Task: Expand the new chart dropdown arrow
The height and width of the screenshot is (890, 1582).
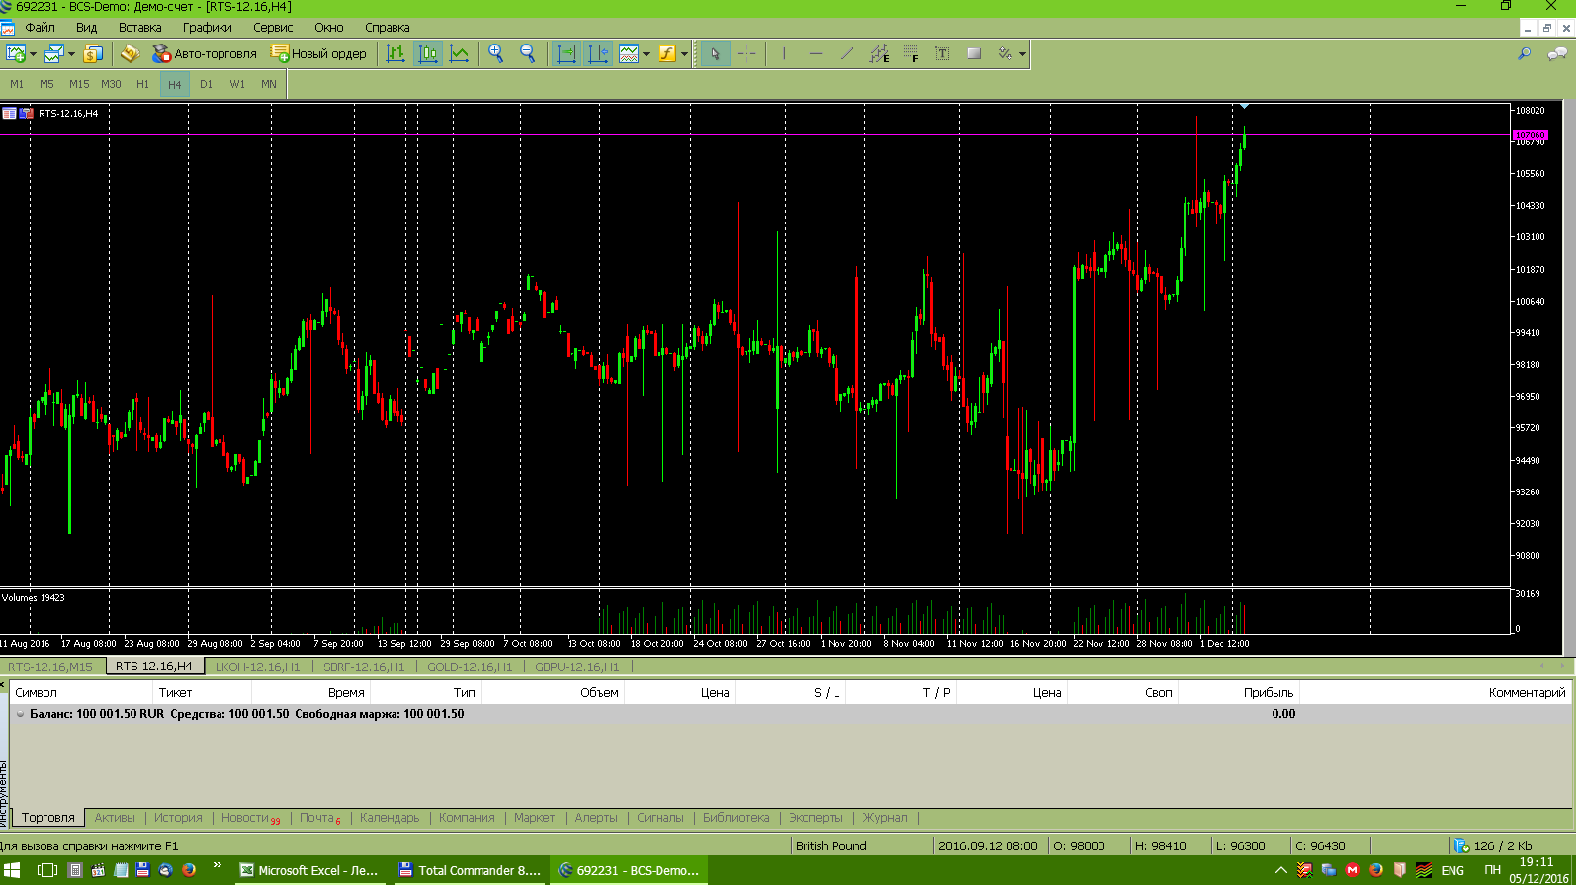Action: [x=33, y=54]
